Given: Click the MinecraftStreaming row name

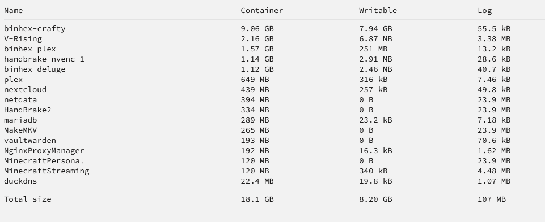Looking at the screenshot, I should coord(47,171).
